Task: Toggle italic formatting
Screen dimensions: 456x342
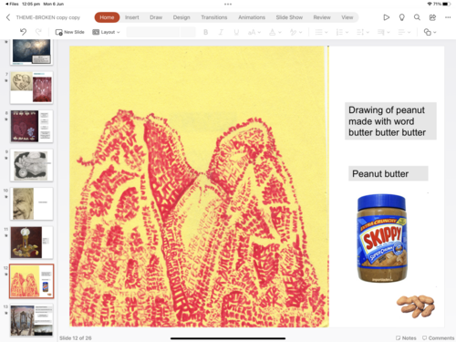Action: tap(221, 32)
